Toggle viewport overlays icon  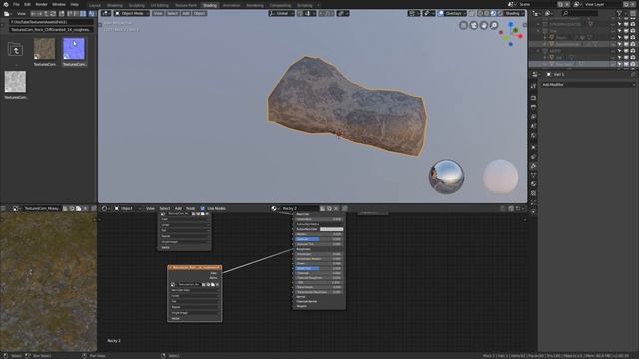441,13
